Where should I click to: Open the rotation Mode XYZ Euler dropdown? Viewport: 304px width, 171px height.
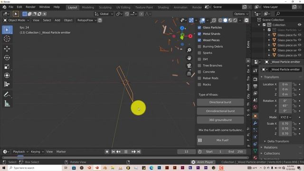tap(285, 117)
